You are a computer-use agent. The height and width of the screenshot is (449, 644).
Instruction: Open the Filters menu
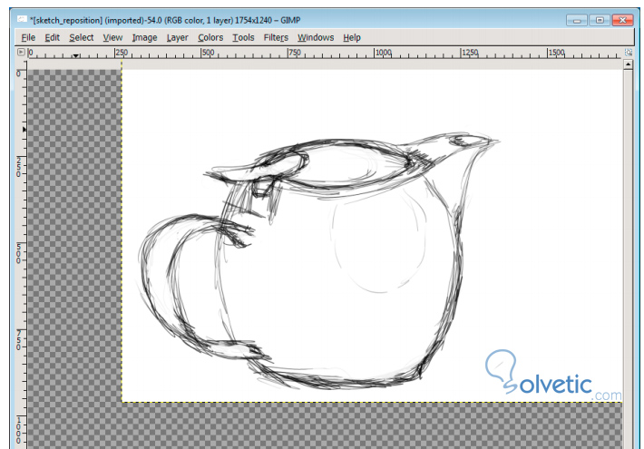(x=276, y=37)
